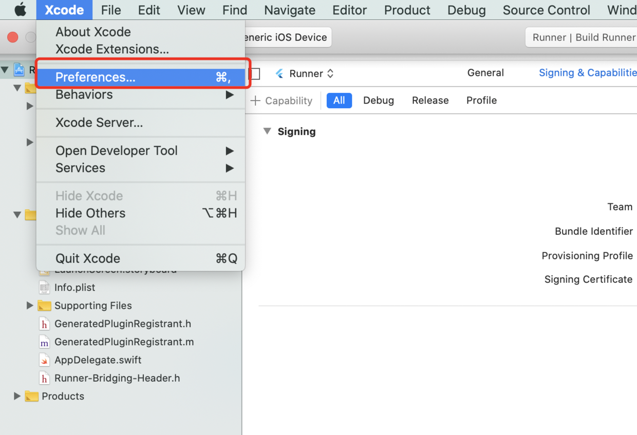Choose Xcode Server...
Viewport: 637px width, 435px height.
(140, 123)
